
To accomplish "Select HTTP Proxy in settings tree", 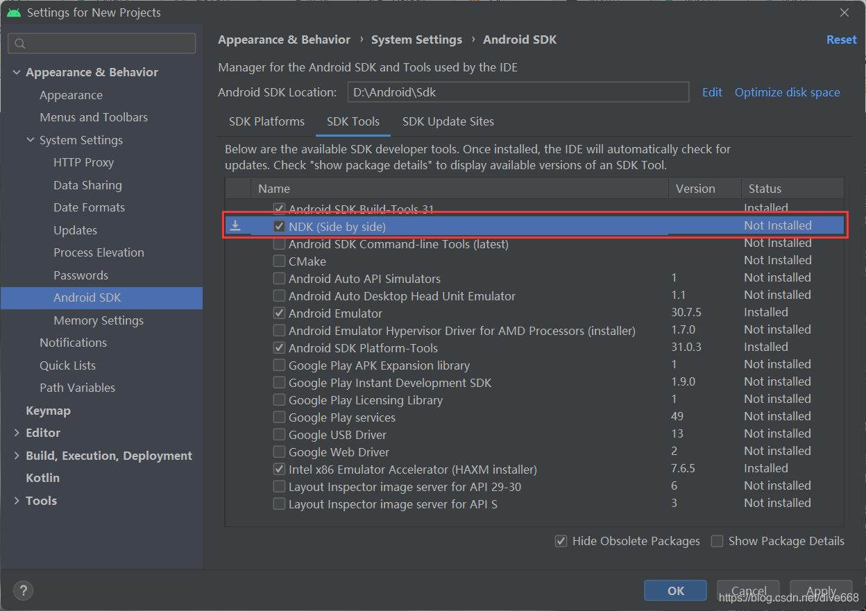I will point(83,162).
